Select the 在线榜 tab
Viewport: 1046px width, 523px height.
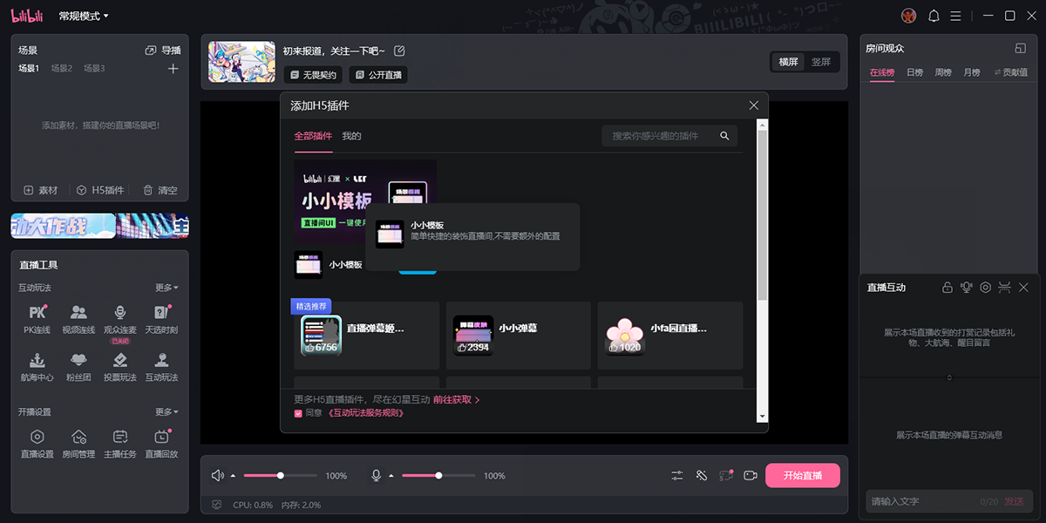coord(882,72)
